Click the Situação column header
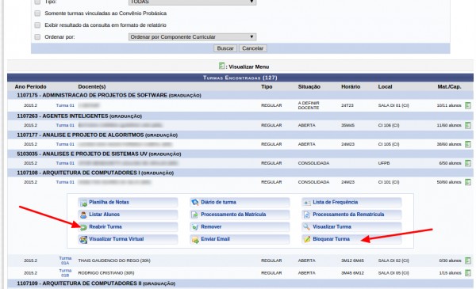This screenshot has height=289, width=476. point(309,86)
